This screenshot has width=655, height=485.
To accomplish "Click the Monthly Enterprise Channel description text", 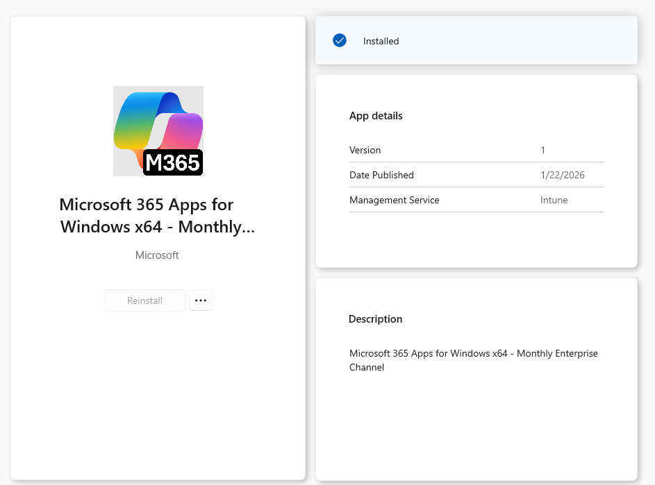I will pos(473,360).
